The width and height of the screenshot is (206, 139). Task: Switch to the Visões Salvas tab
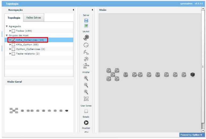[33, 18]
